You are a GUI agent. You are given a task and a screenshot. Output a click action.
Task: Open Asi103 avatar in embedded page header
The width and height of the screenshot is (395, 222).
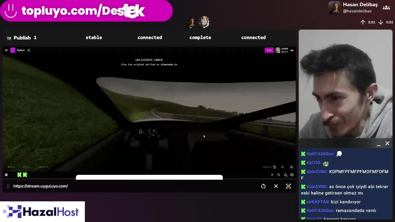point(278,50)
